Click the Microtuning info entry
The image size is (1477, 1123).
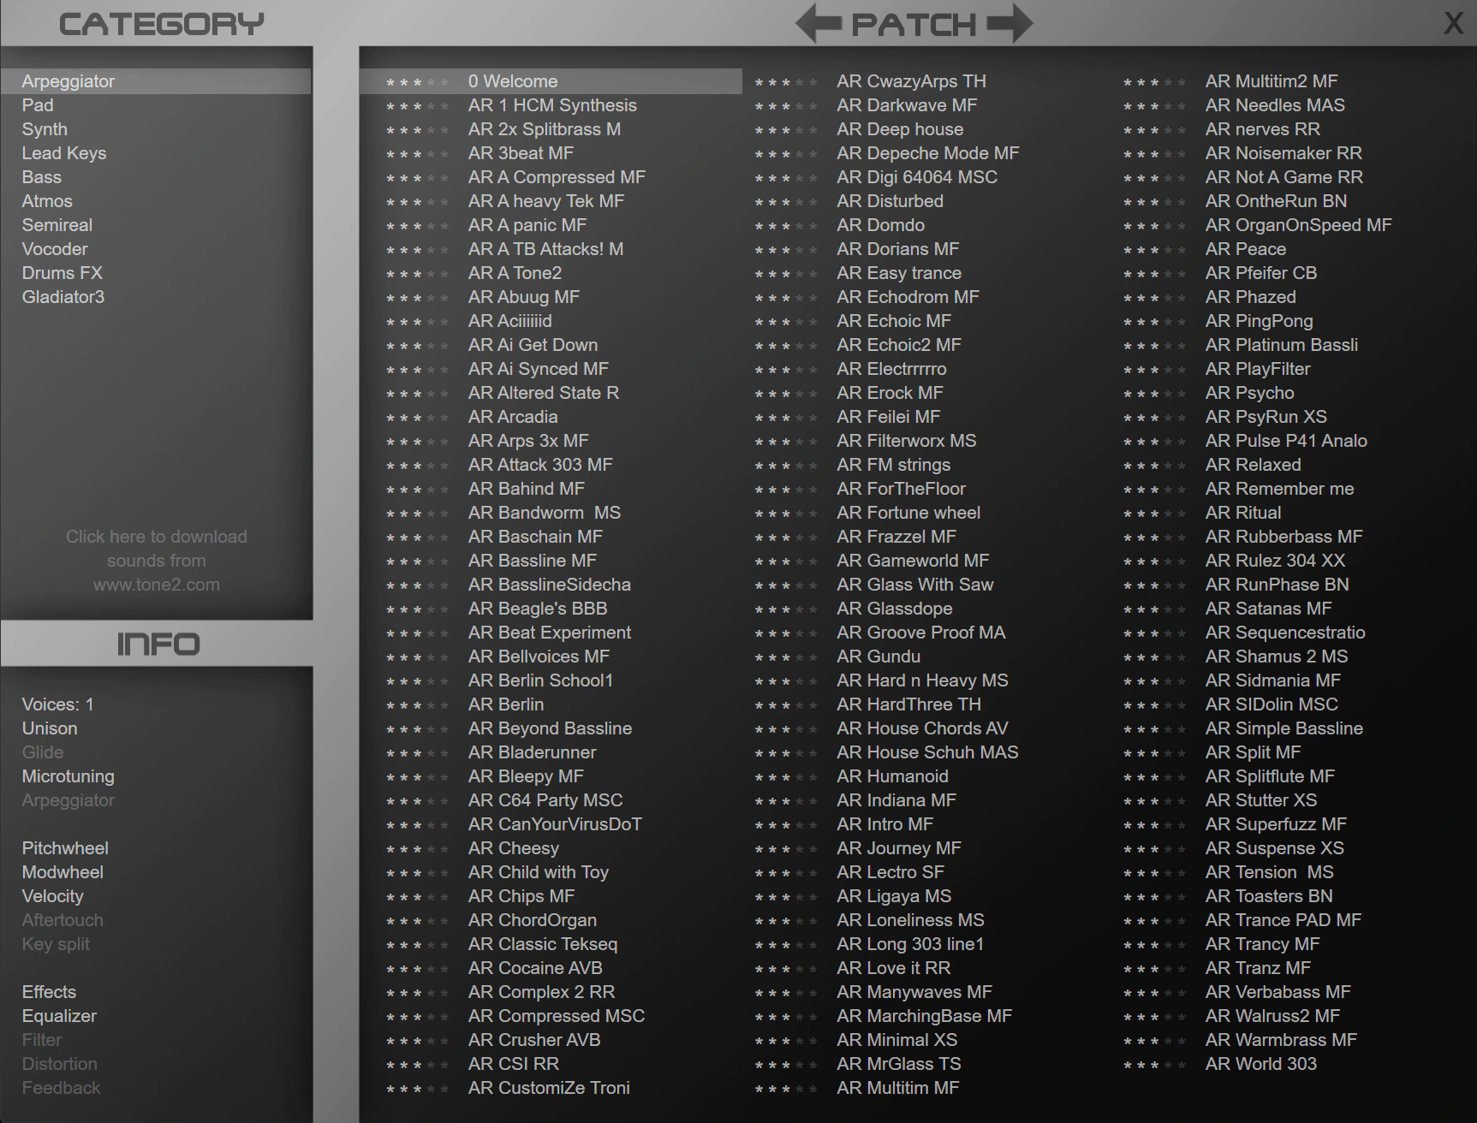[x=68, y=776]
